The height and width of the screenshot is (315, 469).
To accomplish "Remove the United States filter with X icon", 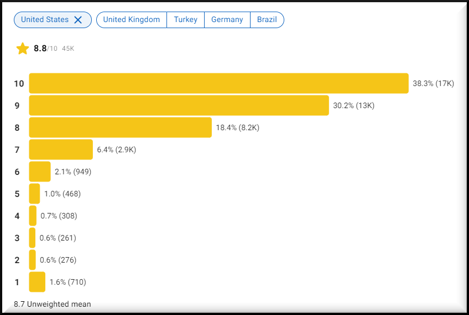I will click(x=78, y=20).
